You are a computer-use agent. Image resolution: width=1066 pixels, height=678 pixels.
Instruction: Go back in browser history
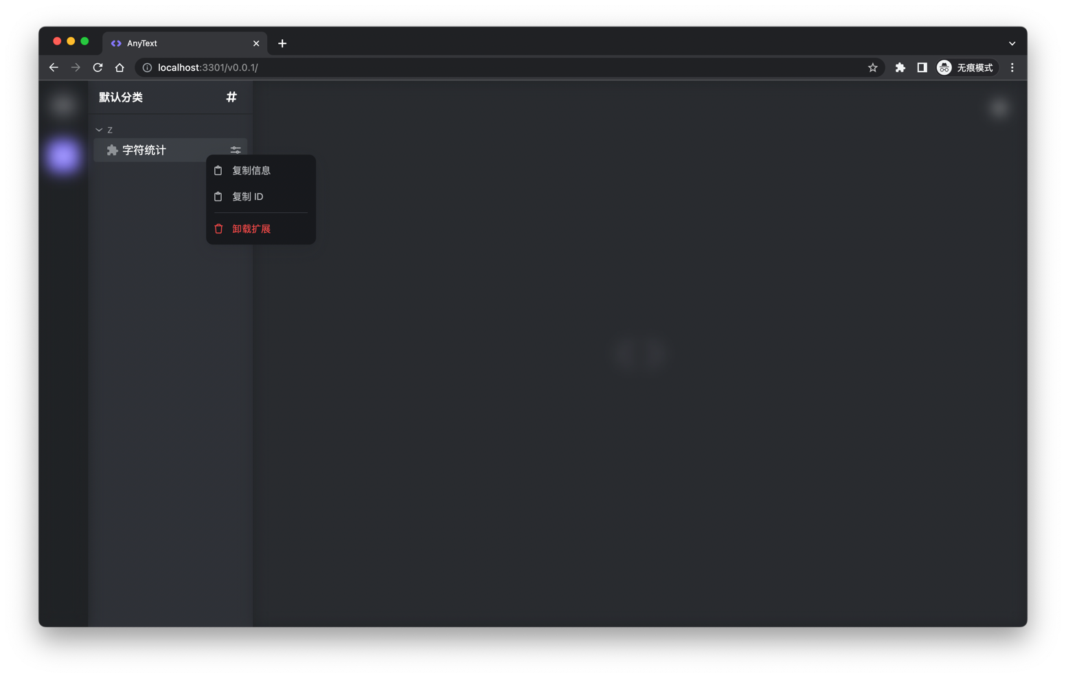tap(54, 67)
